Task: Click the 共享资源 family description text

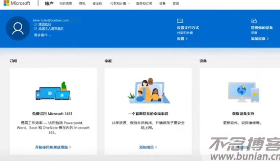Action: click(x=148, y=125)
